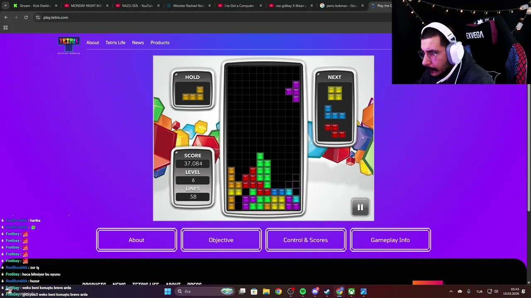Open Task View from taskbar

click(242, 291)
